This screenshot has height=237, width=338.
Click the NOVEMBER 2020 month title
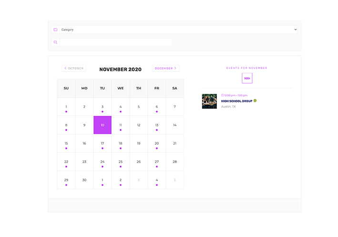click(120, 69)
